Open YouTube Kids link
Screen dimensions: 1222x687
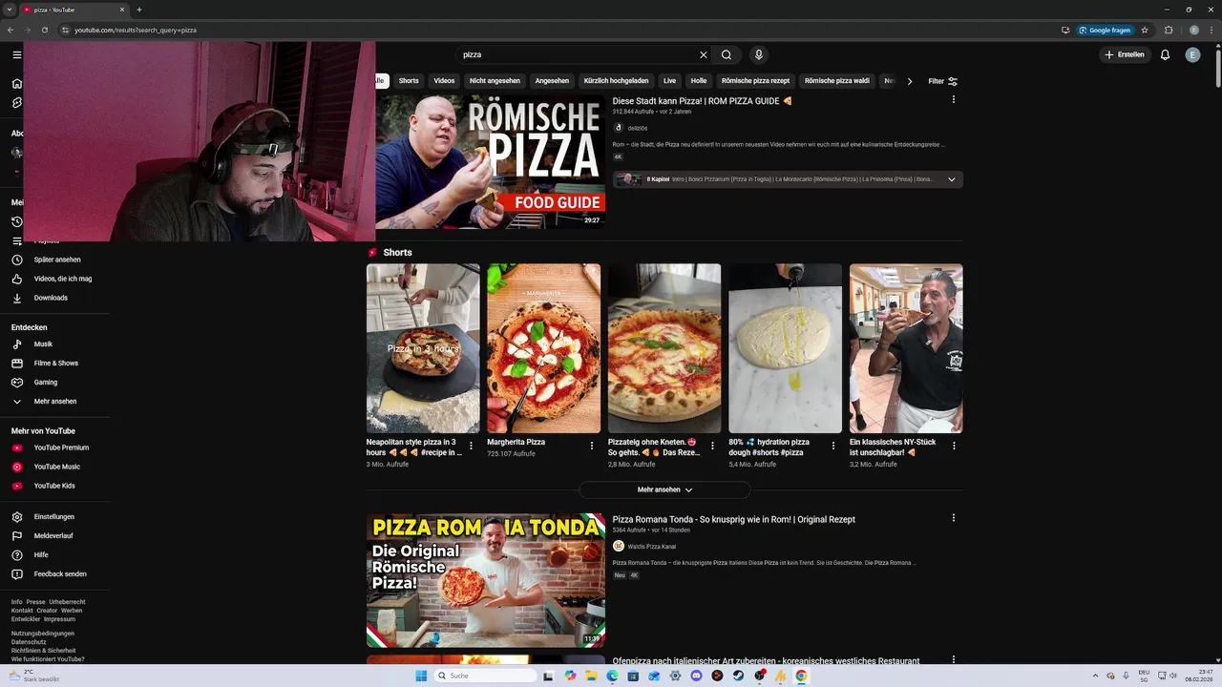(54, 486)
